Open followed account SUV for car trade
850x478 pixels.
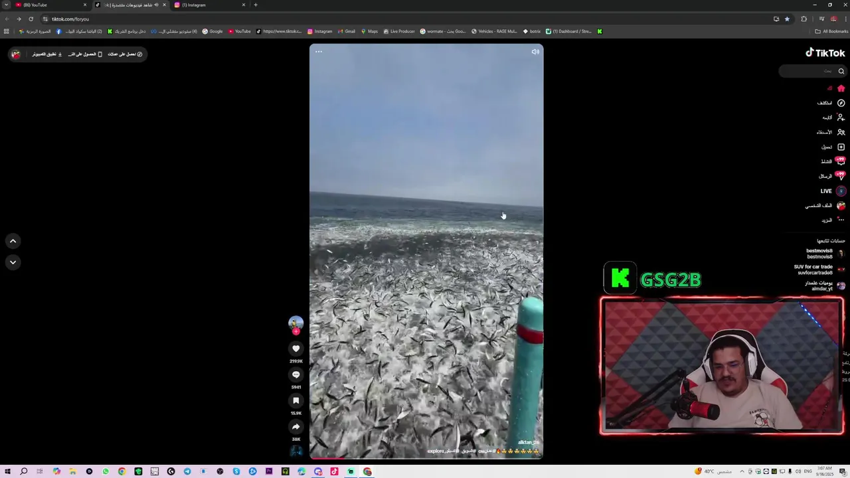coord(819,270)
